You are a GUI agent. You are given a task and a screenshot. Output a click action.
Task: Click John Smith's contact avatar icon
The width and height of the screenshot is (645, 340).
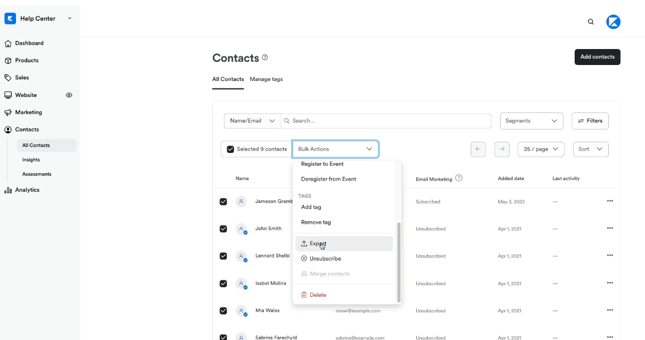(x=242, y=229)
